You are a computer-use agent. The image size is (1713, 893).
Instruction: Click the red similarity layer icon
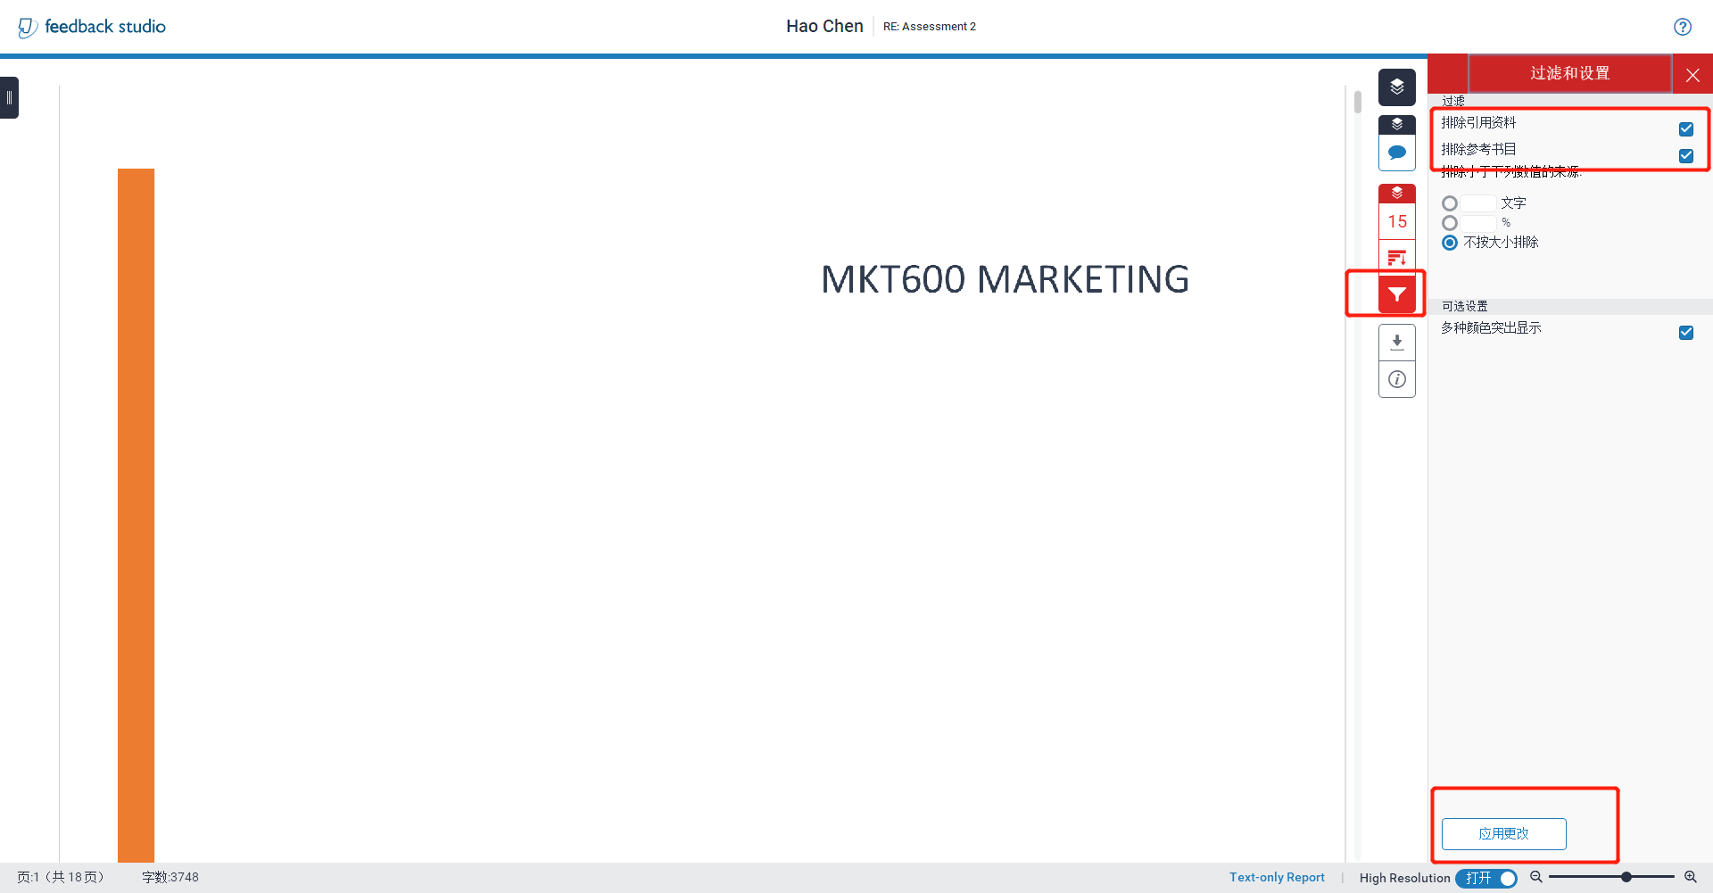coord(1397,194)
